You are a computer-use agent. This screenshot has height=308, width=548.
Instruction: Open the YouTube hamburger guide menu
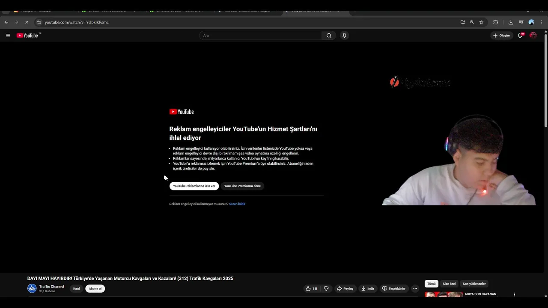[x=8, y=36]
